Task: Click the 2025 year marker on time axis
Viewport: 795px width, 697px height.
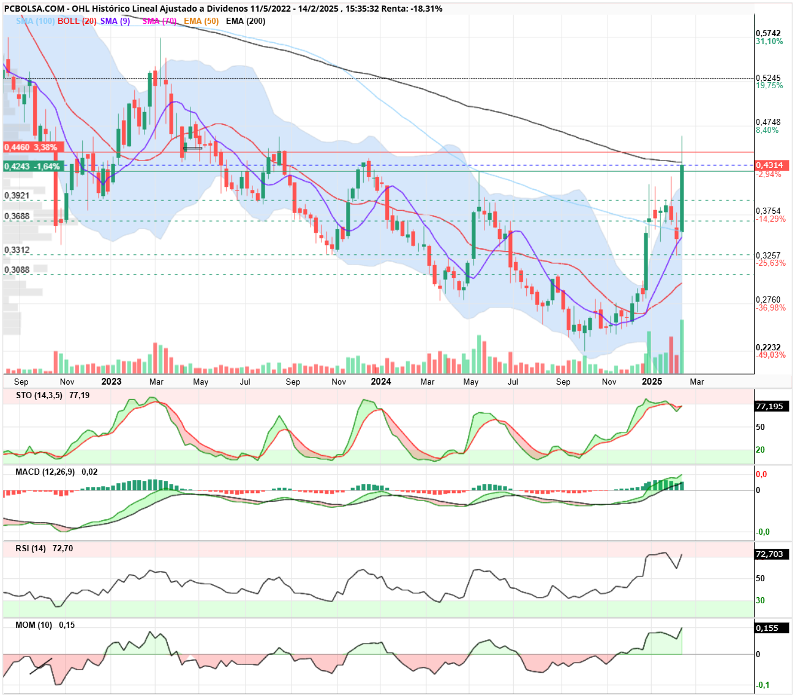Action: click(x=652, y=381)
